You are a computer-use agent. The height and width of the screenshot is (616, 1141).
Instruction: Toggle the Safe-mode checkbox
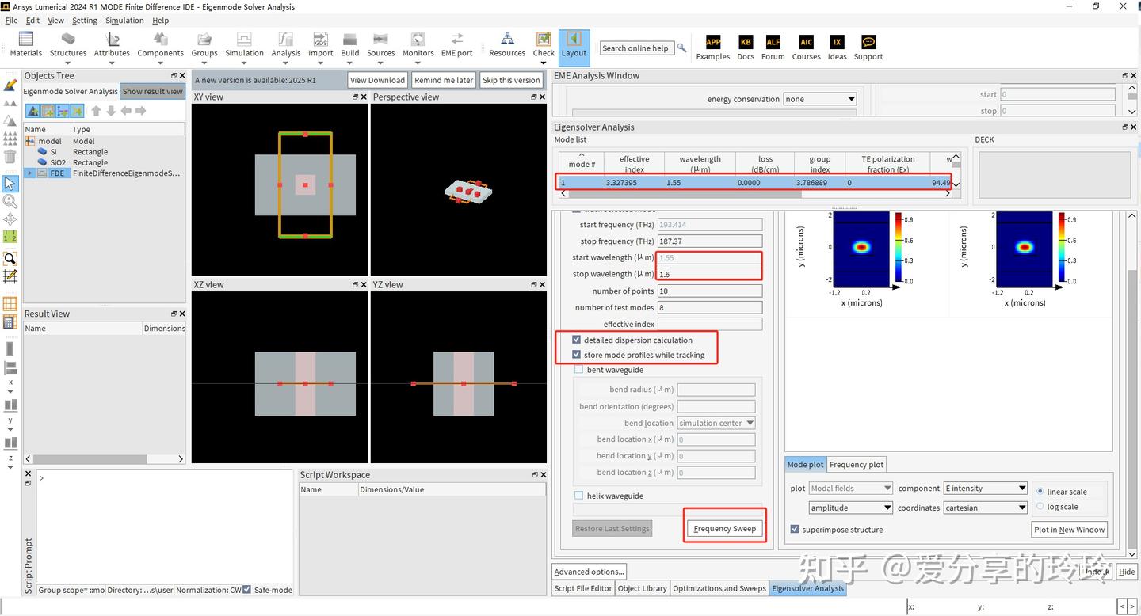coord(247,590)
